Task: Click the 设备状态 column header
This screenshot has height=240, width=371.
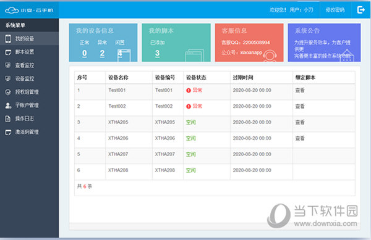Action: (196, 77)
